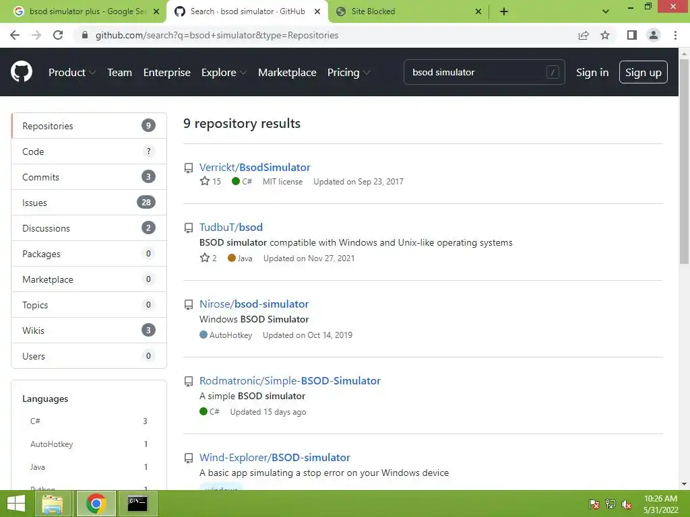Show Marketplace results in the sidebar

pos(89,279)
